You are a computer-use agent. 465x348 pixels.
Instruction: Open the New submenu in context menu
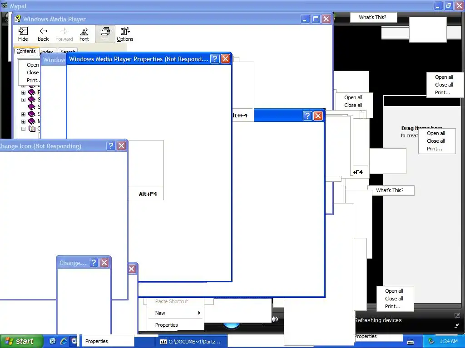pyautogui.click(x=176, y=313)
